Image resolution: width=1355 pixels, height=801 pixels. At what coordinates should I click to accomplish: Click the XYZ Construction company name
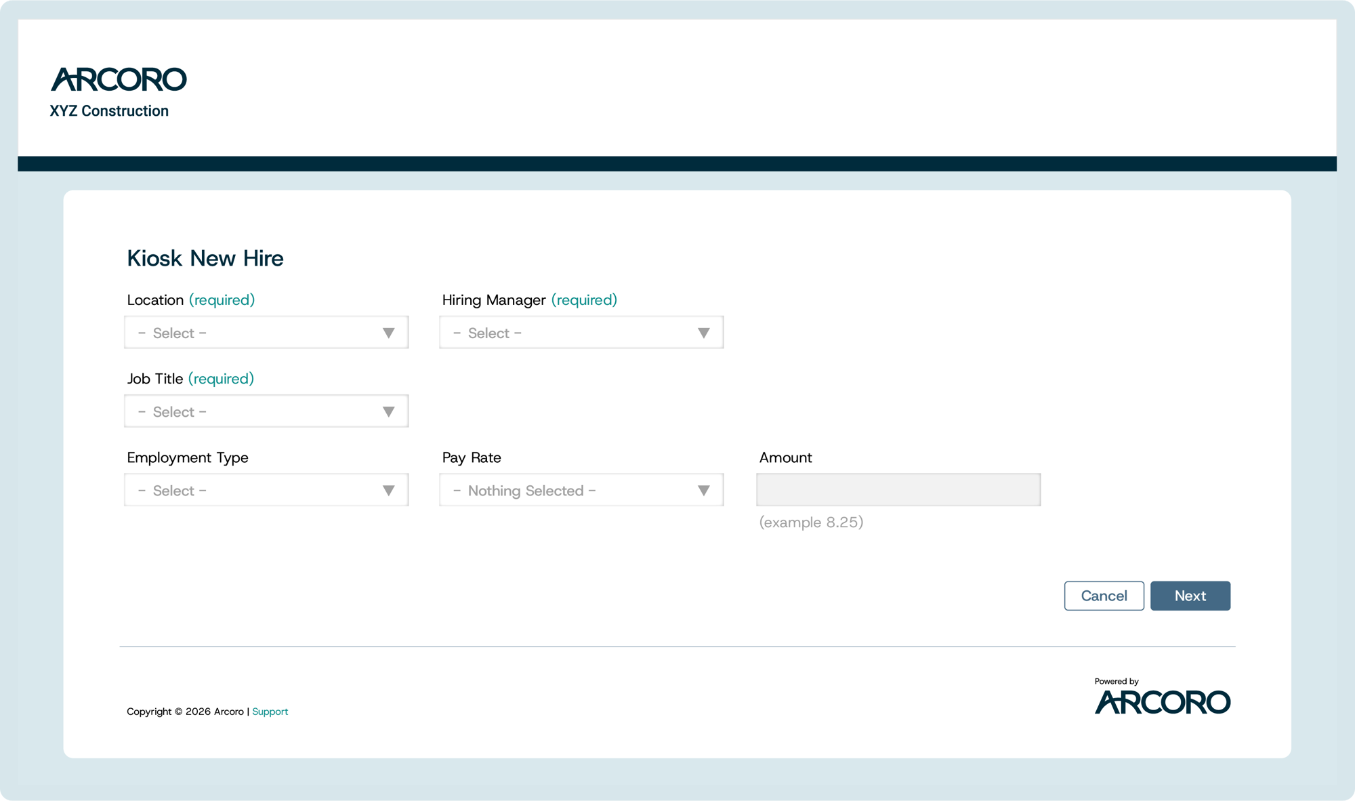[109, 111]
